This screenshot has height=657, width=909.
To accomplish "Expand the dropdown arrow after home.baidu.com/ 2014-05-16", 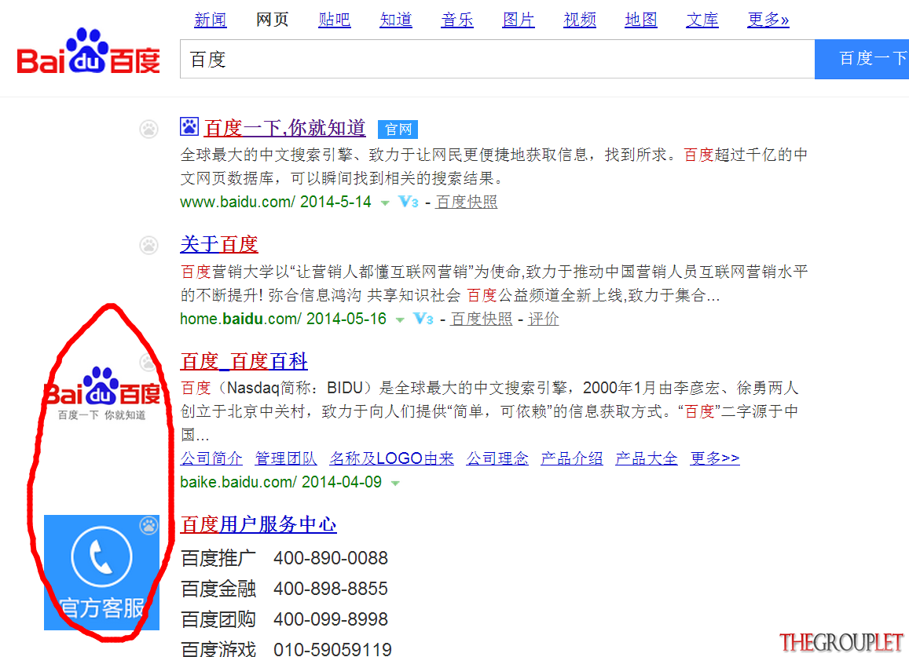I will click(400, 319).
